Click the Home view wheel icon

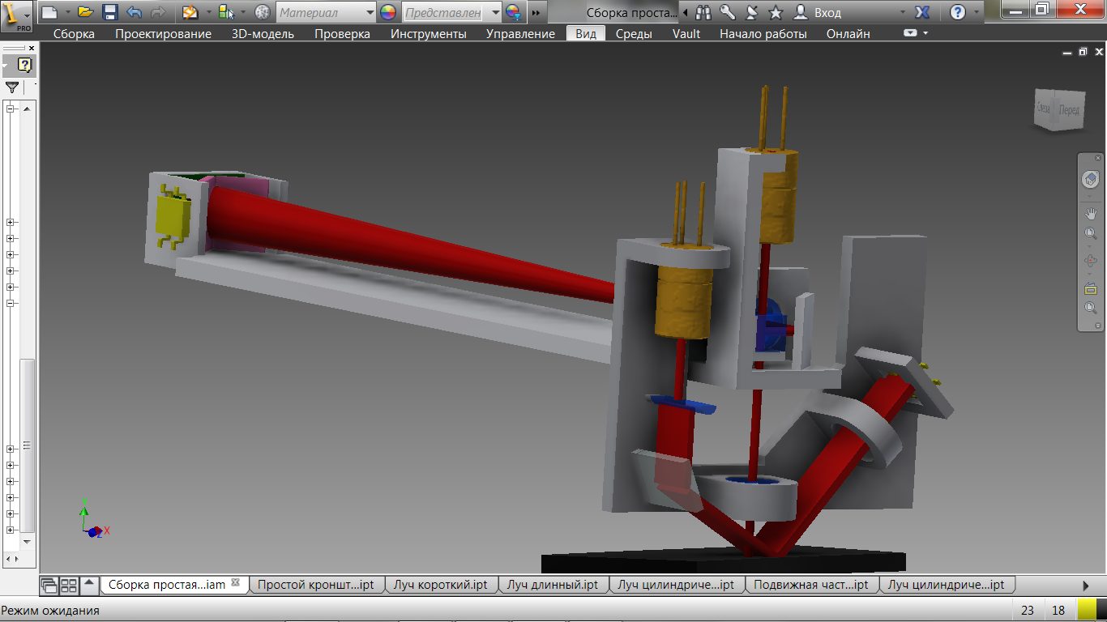tap(1090, 180)
